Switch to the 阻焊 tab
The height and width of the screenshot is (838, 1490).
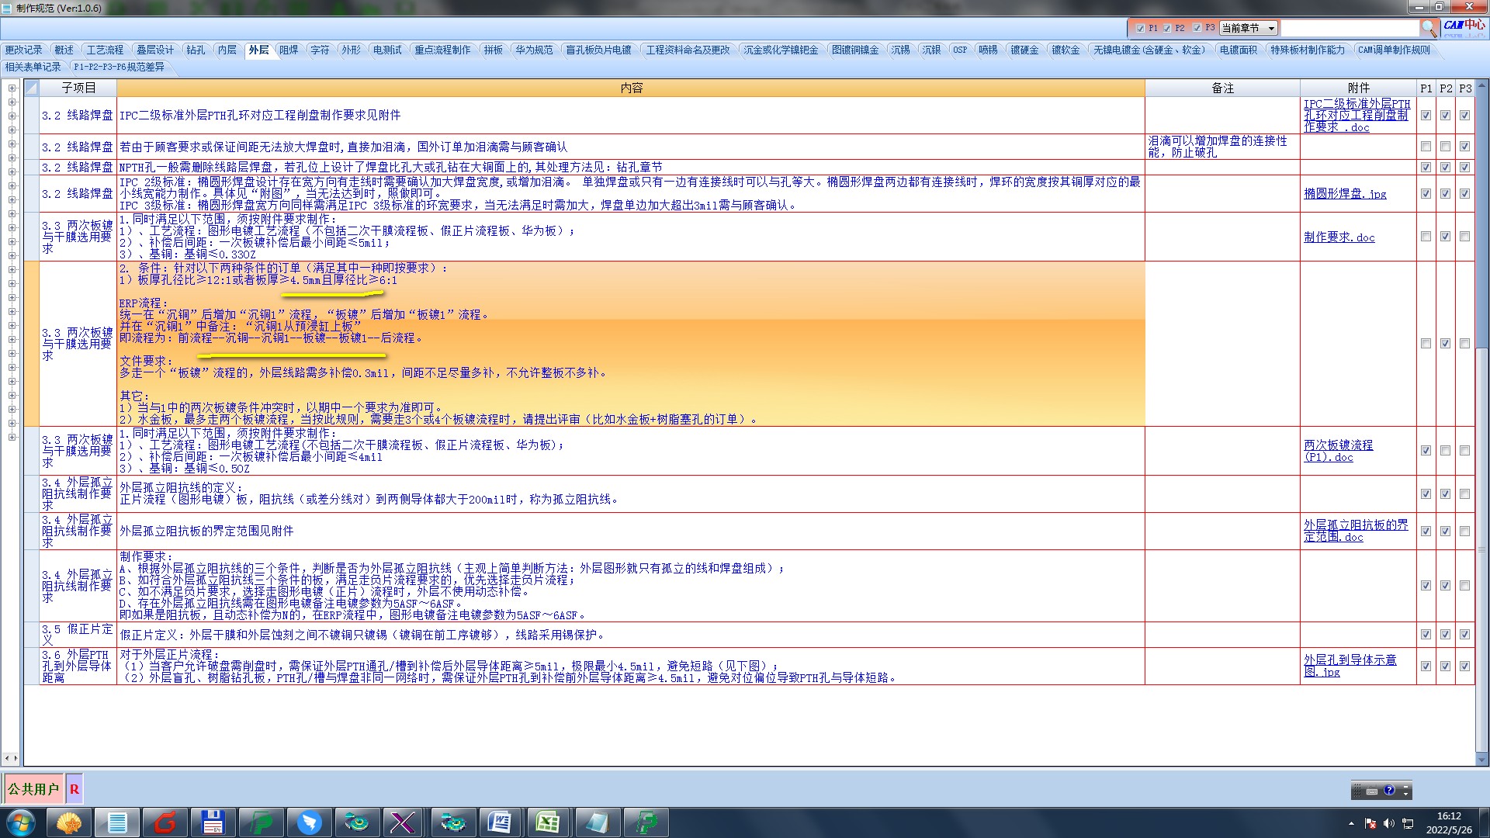[289, 50]
